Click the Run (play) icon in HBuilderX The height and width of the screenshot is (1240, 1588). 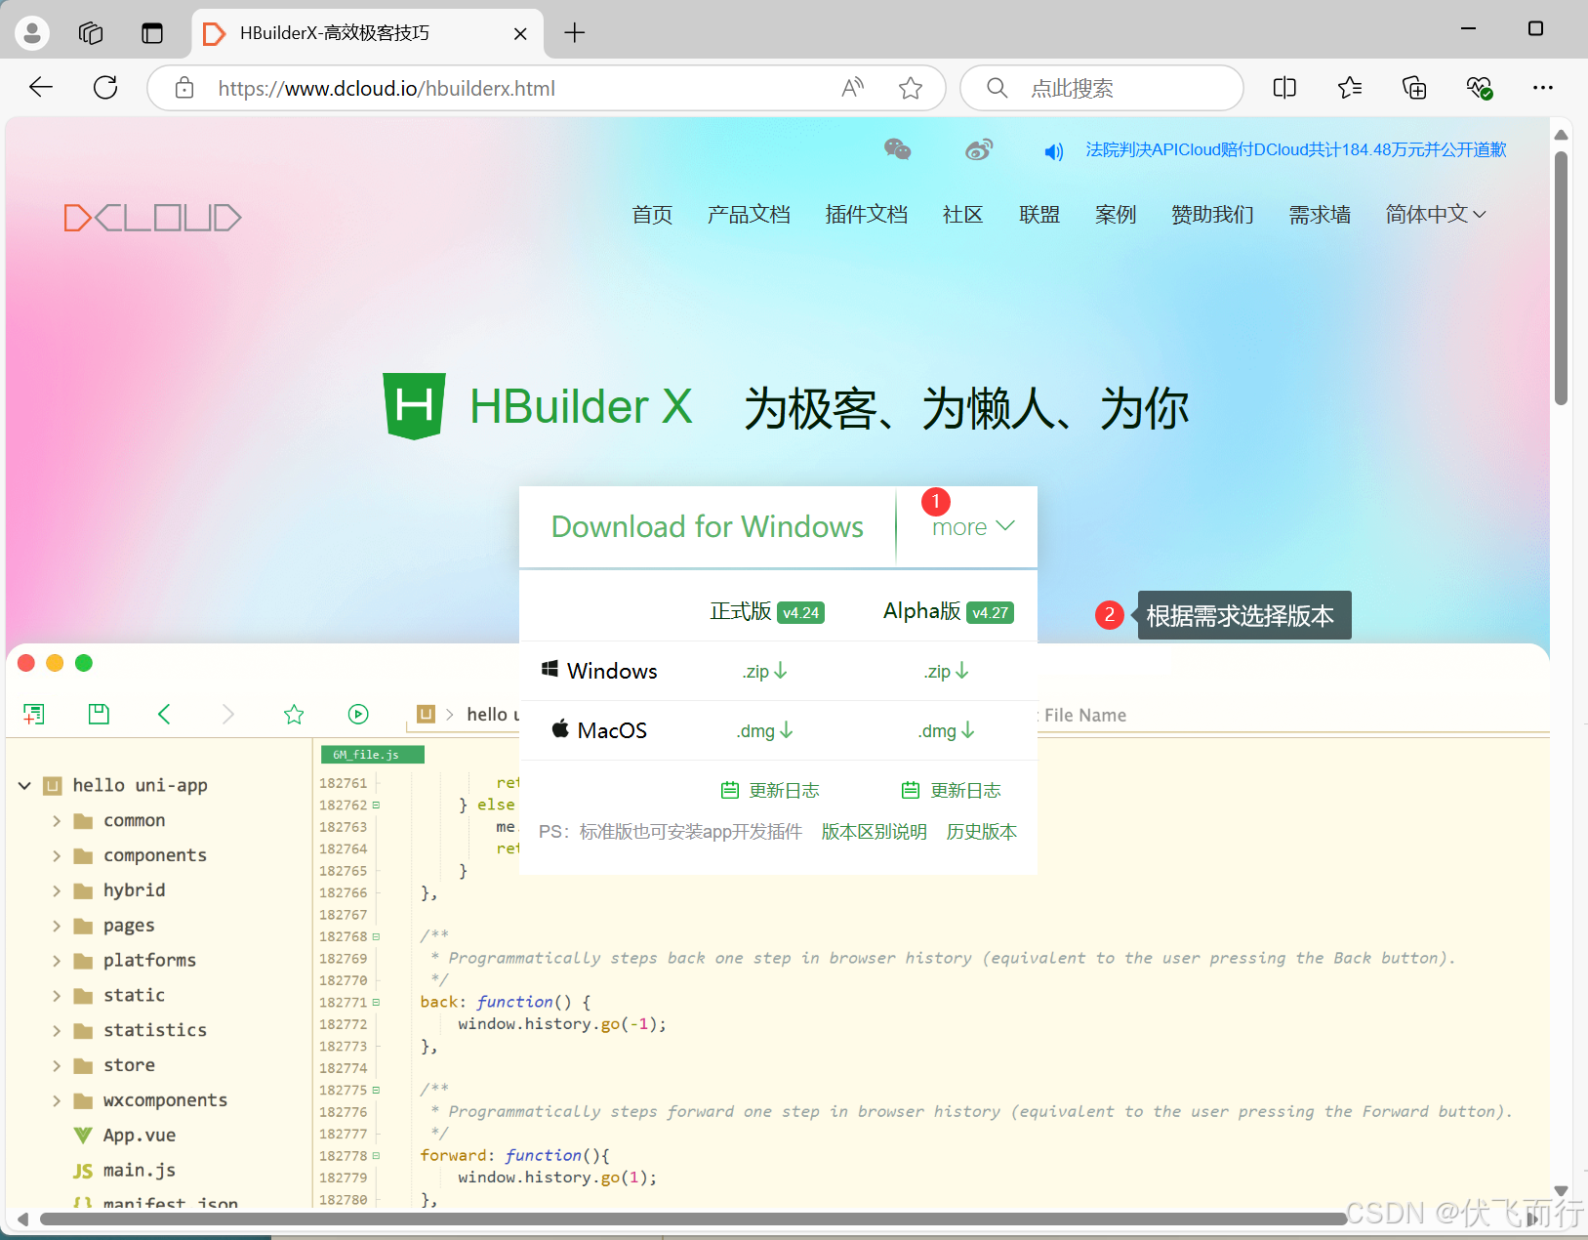358,714
